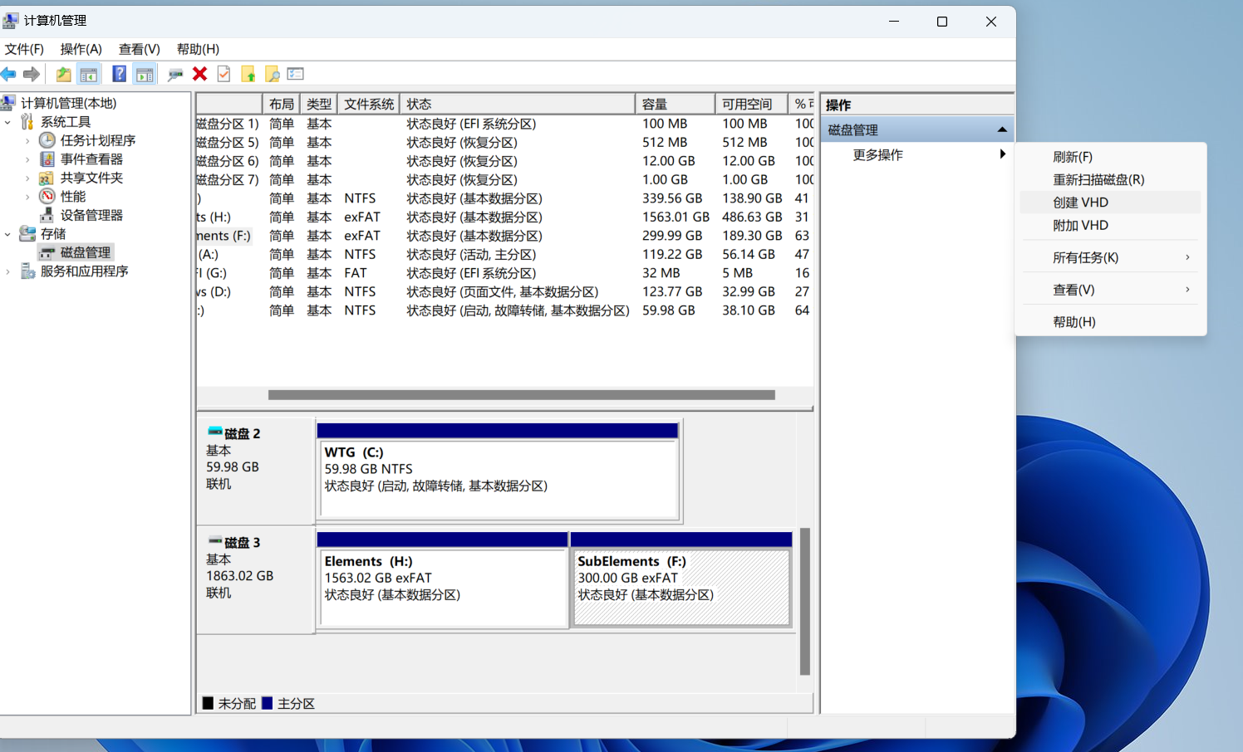Sort by the 状态 column header
This screenshot has height=752, width=1243.
coord(518,104)
